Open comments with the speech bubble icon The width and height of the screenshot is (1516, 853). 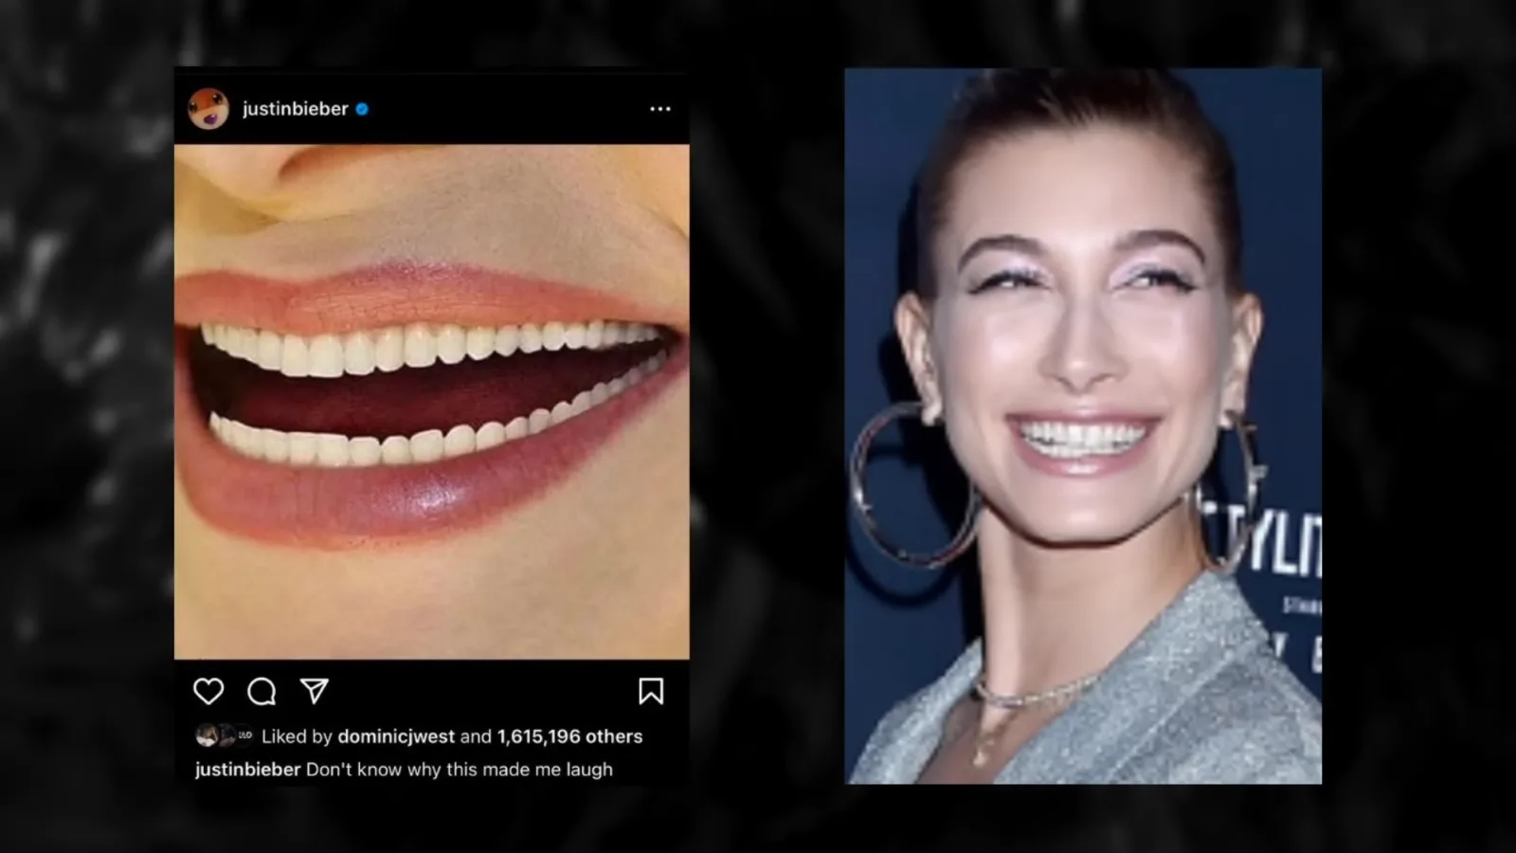tap(262, 692)
